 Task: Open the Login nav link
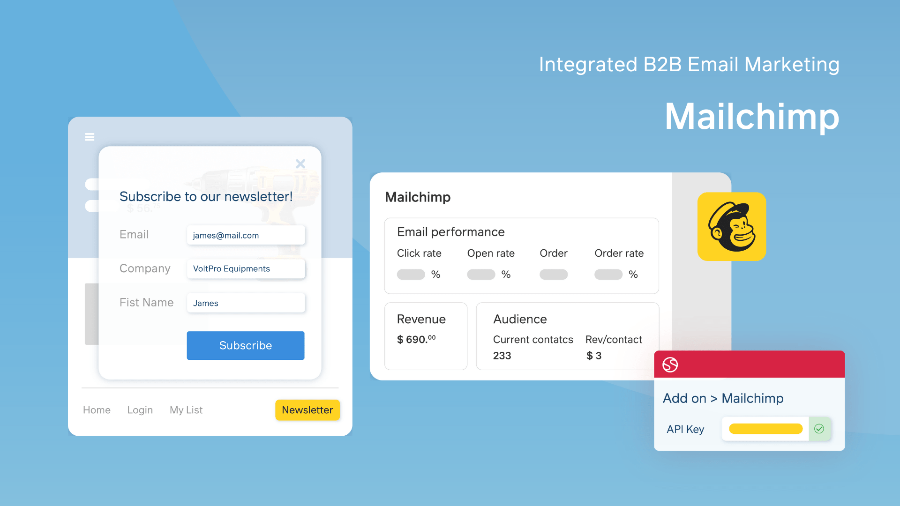pyautogui.click(x=140, y=410)
